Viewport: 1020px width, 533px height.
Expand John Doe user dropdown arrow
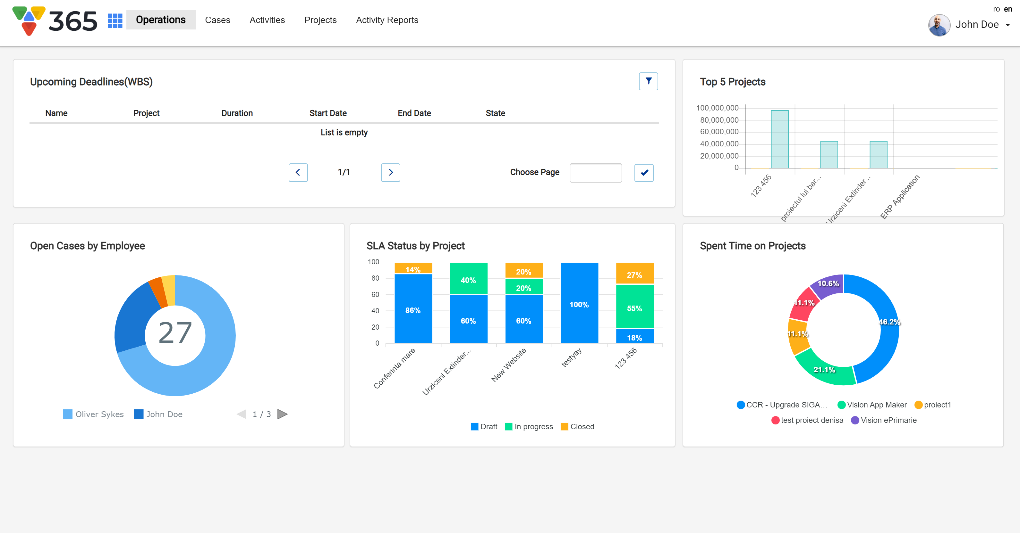[1008, 25]
